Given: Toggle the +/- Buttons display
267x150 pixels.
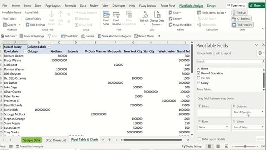Looking at the screenshot, I should click(x=241, y=19).
